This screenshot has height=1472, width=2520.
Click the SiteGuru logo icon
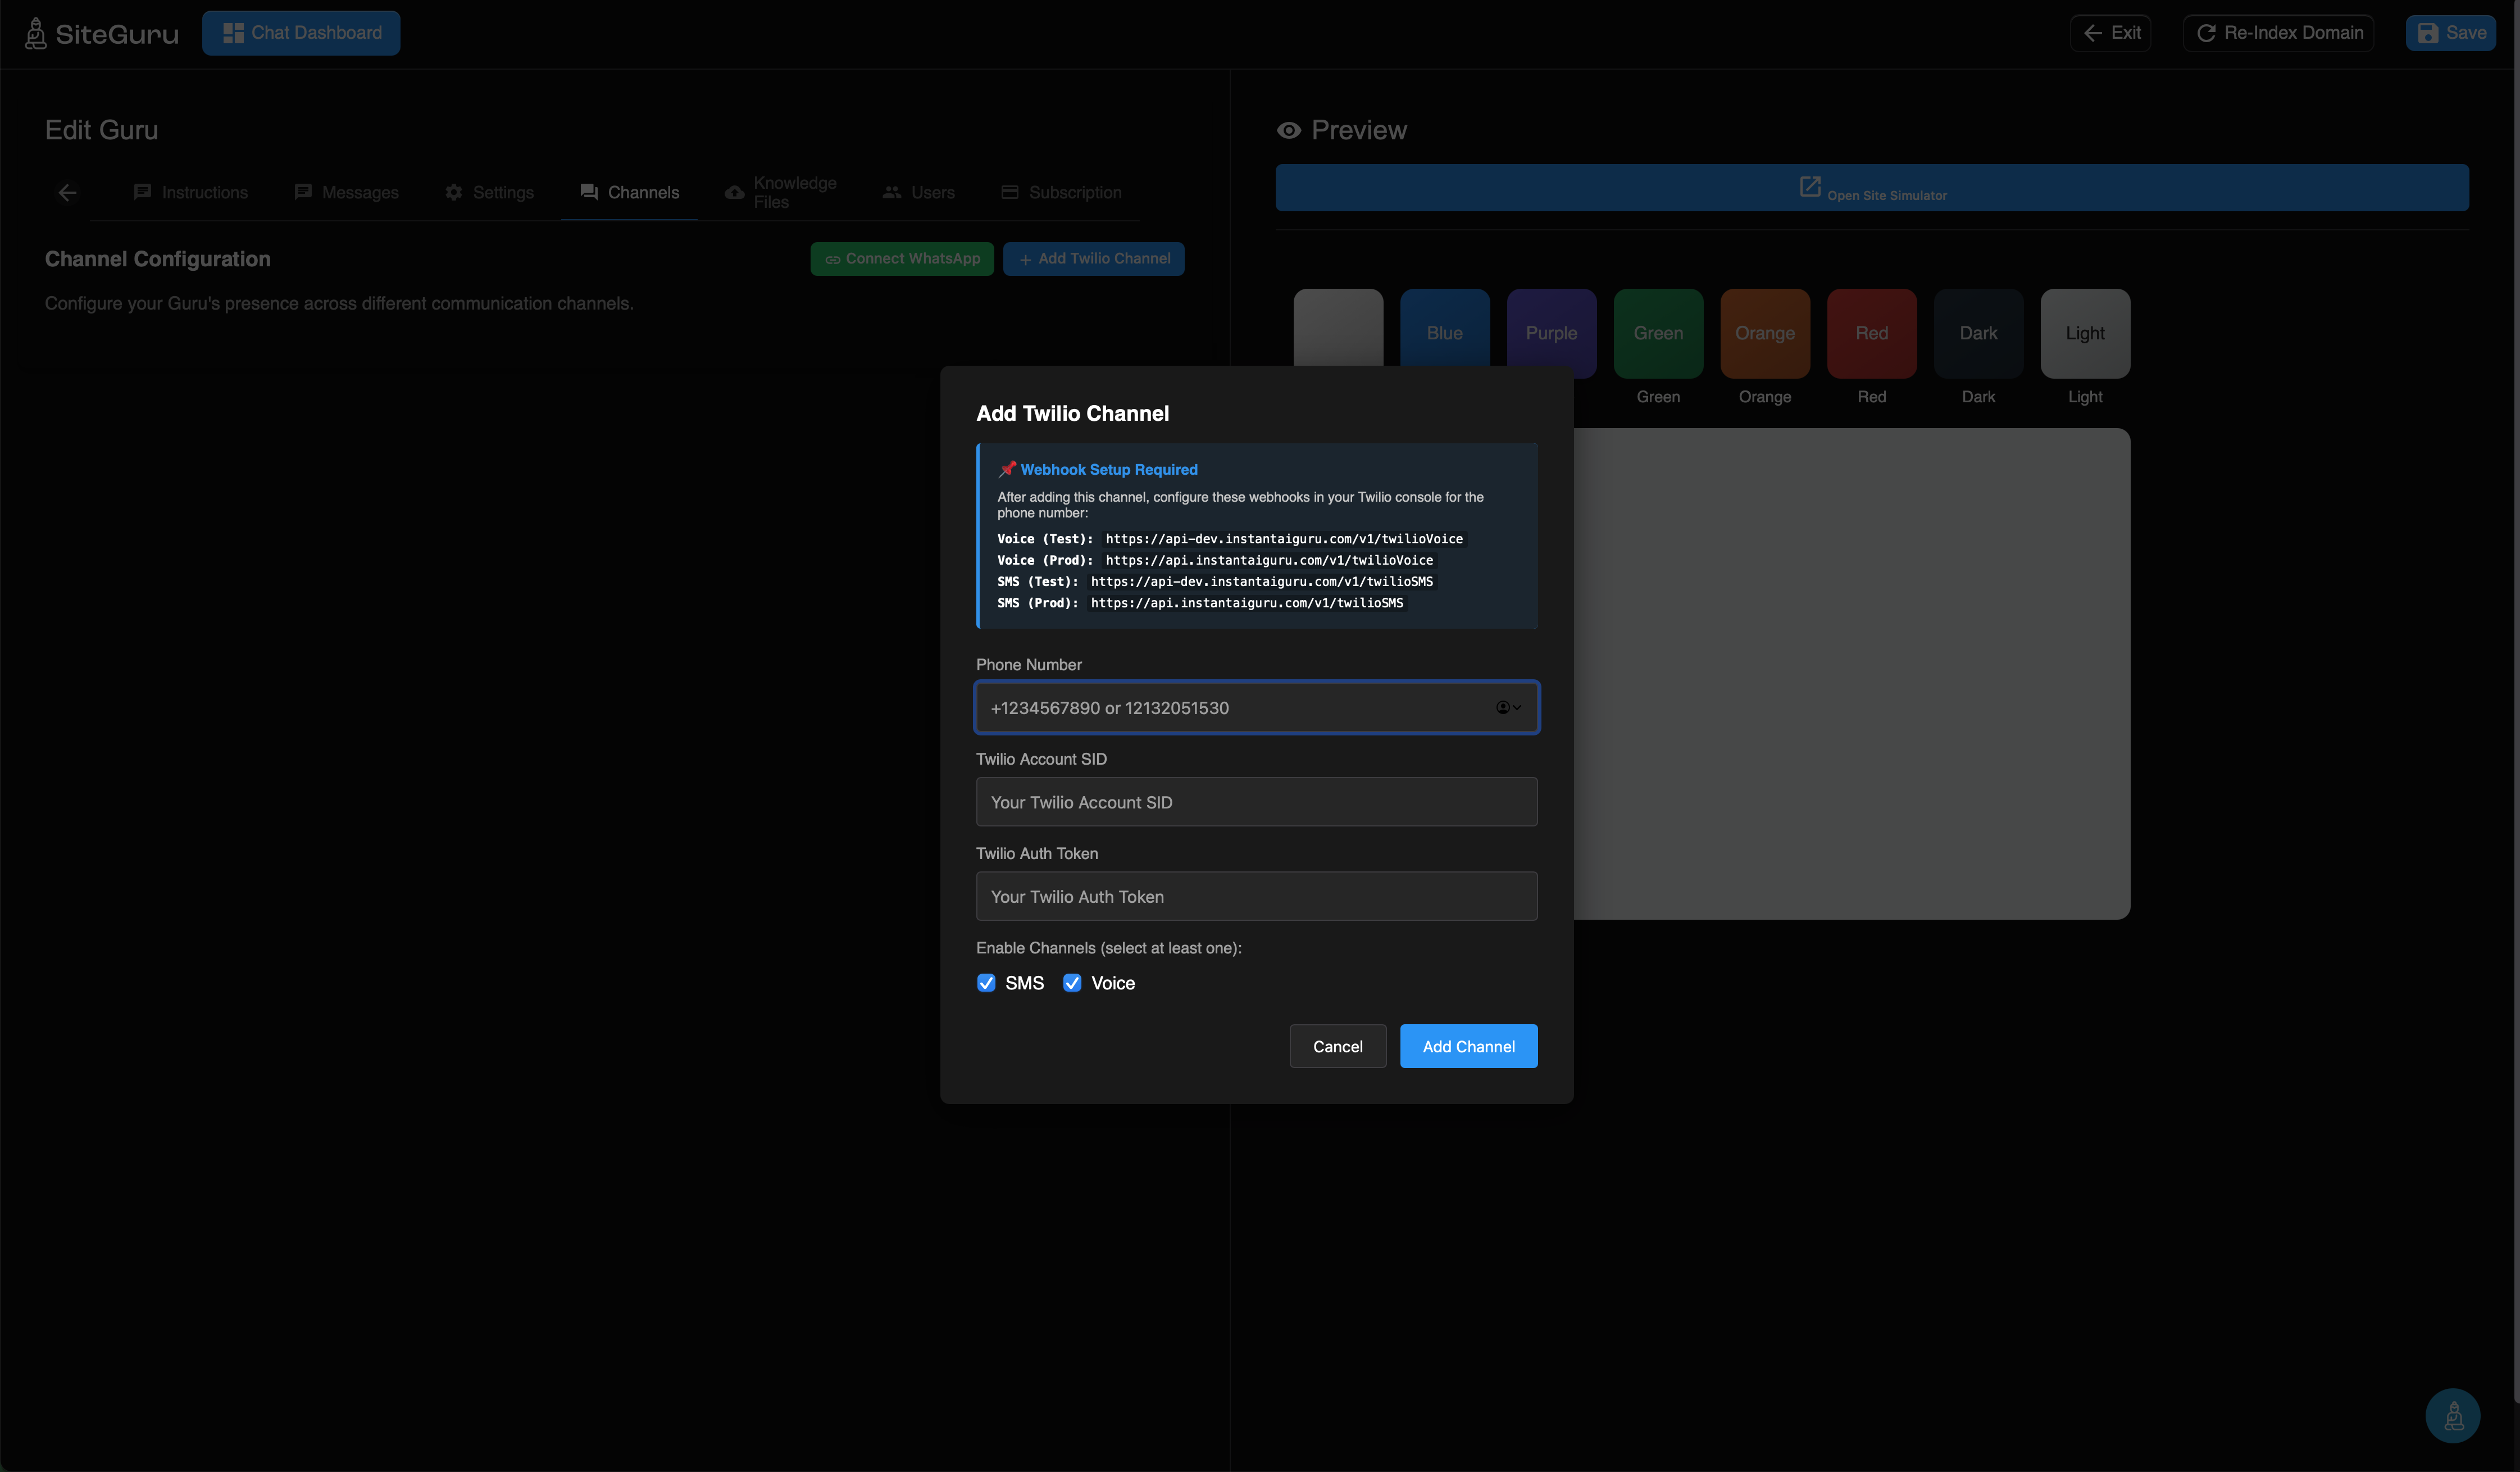[36, 34]
